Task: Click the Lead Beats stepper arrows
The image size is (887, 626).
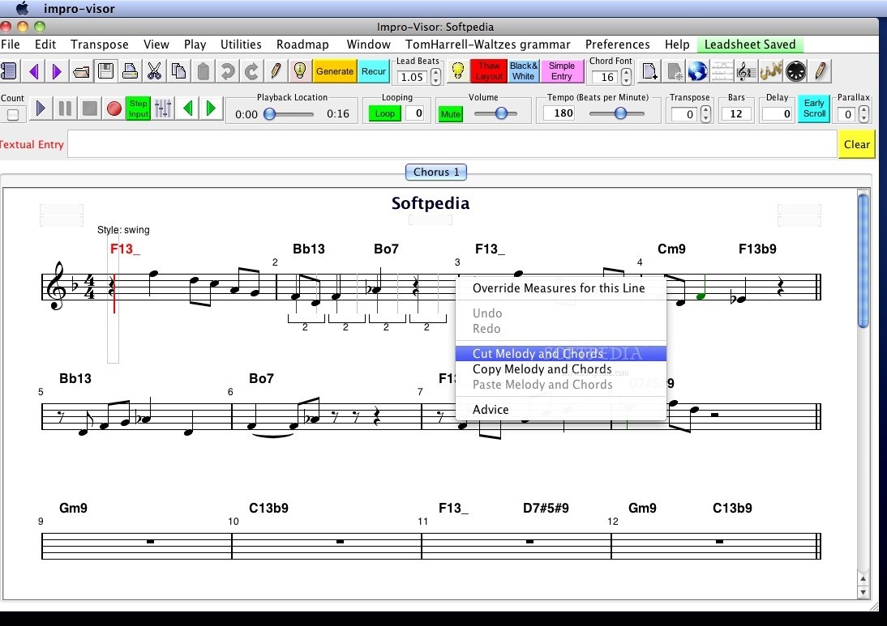Action: pyautogui.click(x=436, y=77)
